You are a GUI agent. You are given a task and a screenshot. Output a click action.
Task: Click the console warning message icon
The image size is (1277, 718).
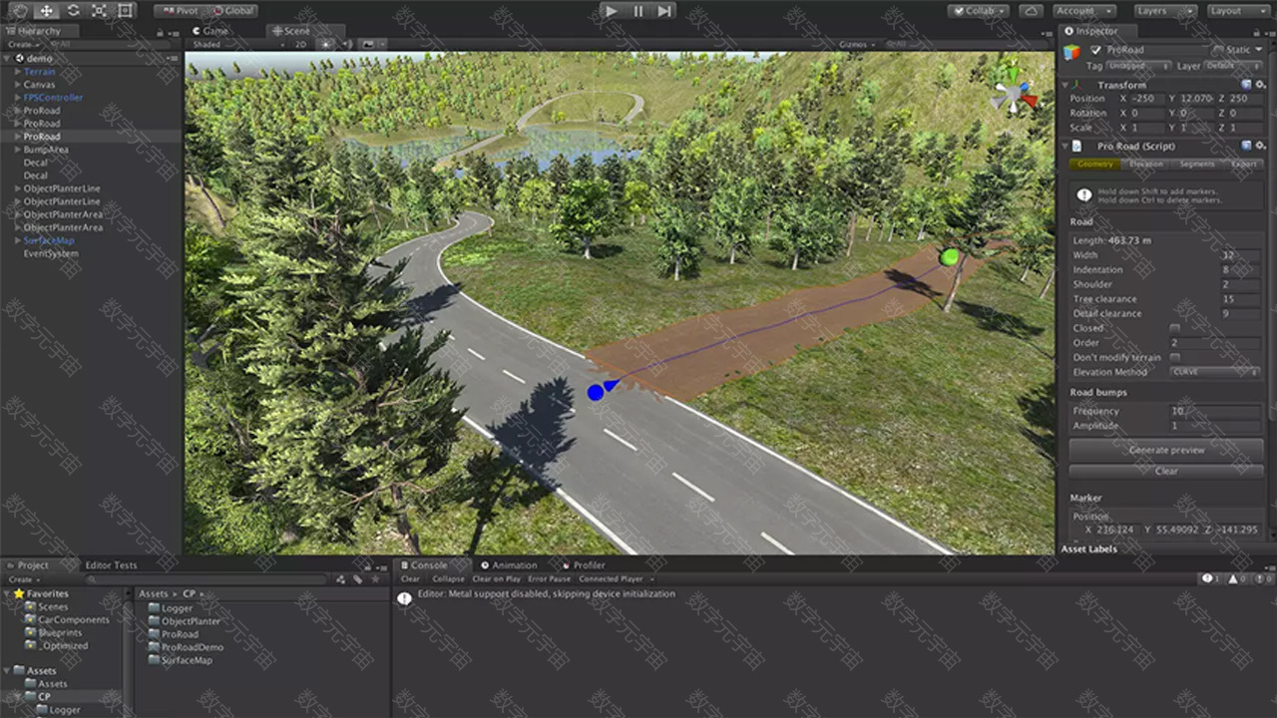pos(404,598)
